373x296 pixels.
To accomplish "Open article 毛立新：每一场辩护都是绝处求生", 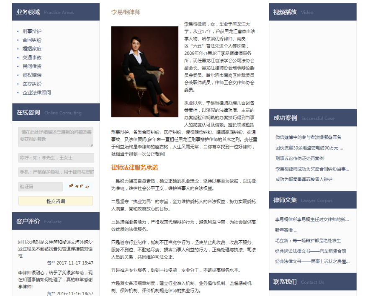I will pyautogui.click(x=308, y=241).
